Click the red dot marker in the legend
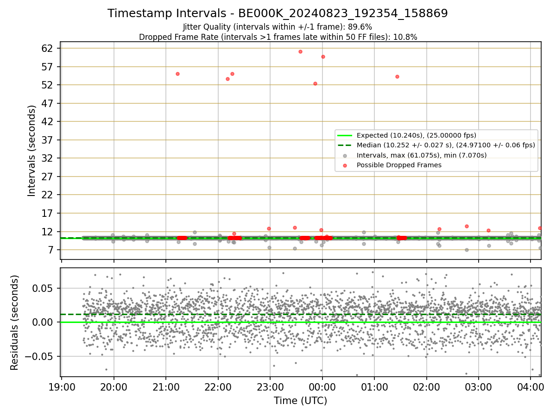 [345, 165]
